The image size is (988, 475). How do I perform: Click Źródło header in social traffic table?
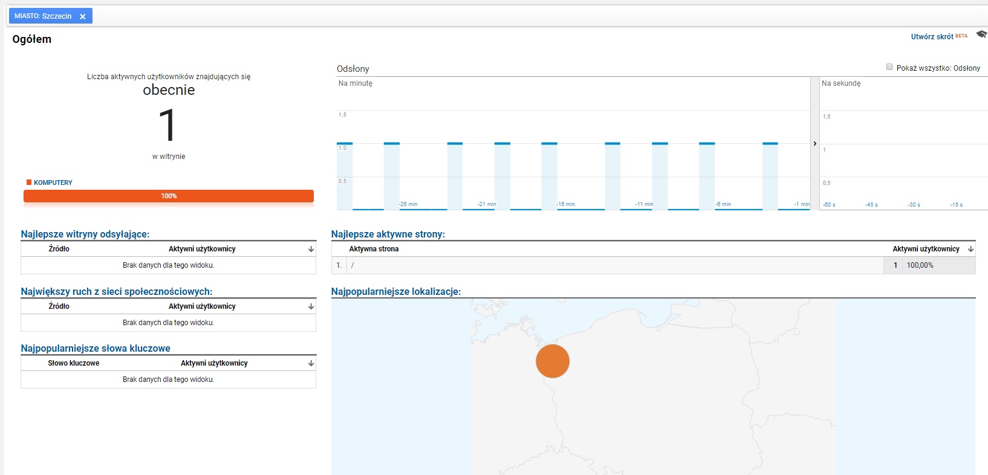point(59,306)
